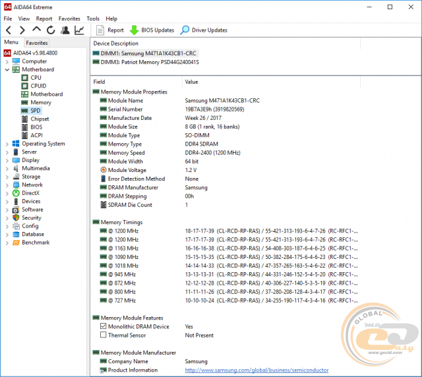Toggle the Thermal Sensor checkbox
This screenshot has width=422, height=377.
pos(104,335)
